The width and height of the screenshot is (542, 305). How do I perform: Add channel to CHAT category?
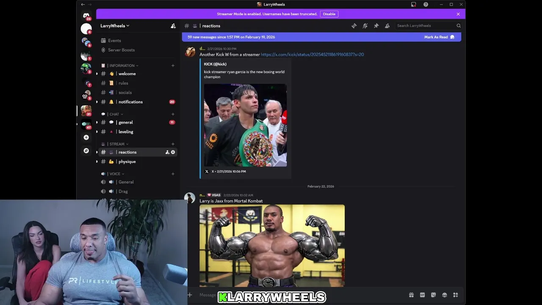173,114
